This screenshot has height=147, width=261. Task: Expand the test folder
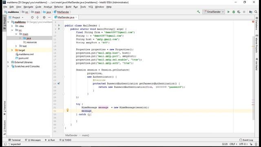16,46
